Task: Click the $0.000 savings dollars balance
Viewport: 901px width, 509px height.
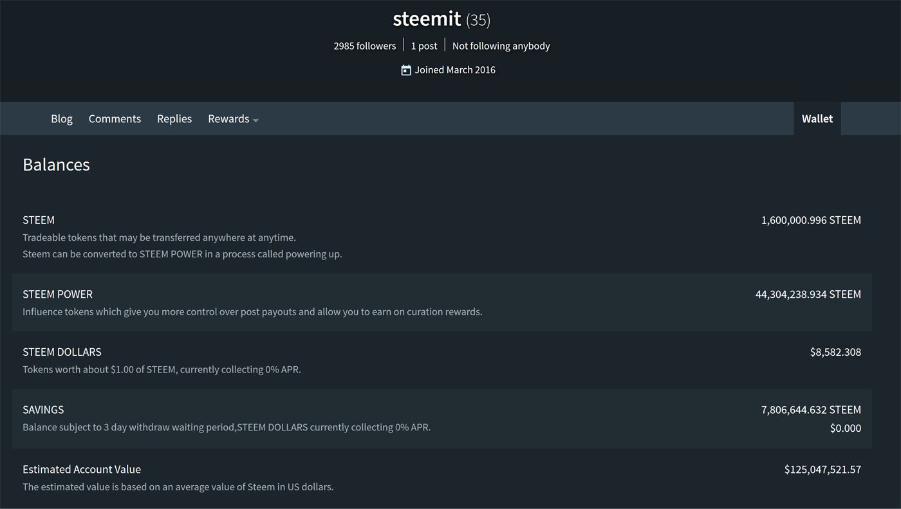Action: (x=846, y=428)
